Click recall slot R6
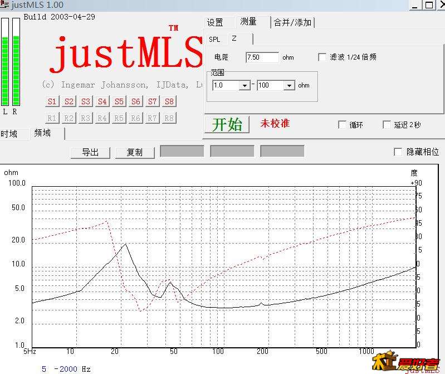Screen dimensions: 445x374 [136, 118]
